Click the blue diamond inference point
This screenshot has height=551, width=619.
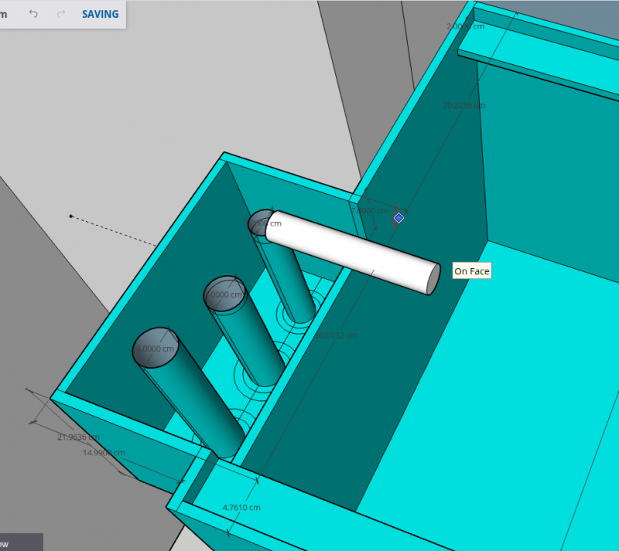[398, 218]
